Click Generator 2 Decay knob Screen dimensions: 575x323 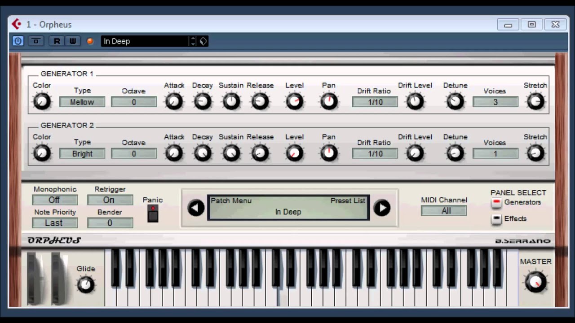[x=202, y=153]
